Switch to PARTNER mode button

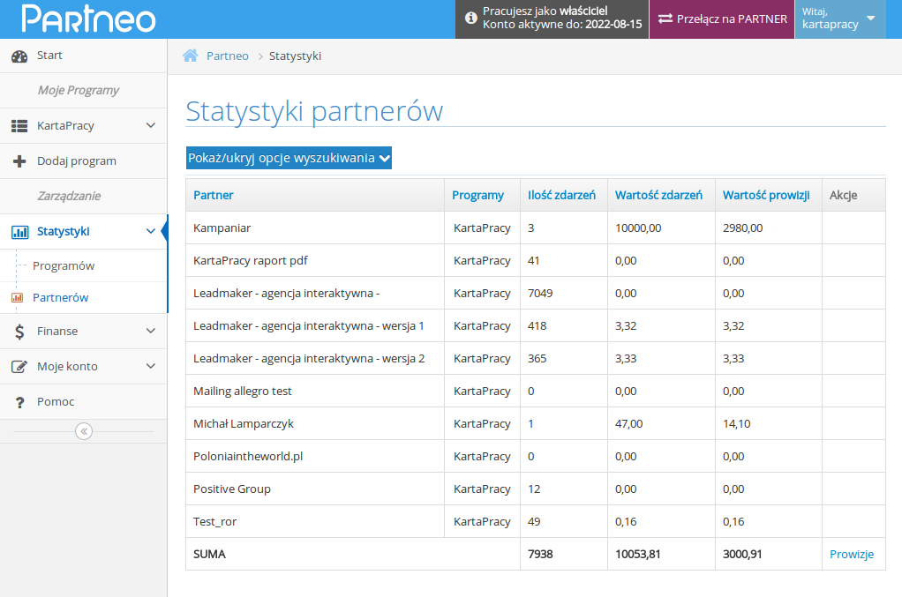coord(722,19)
